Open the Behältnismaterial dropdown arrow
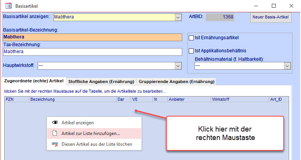Viewport: 301px width, 160px height. 287,66
